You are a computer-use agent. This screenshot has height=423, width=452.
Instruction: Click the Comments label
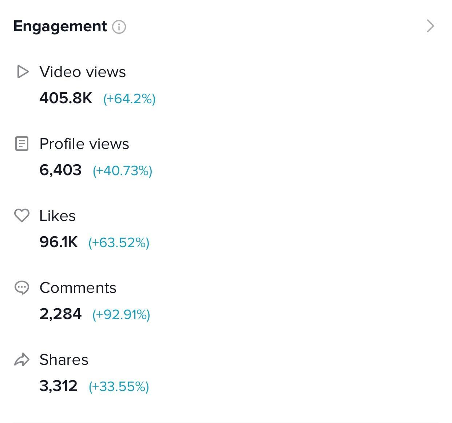[x=78, y=288]
